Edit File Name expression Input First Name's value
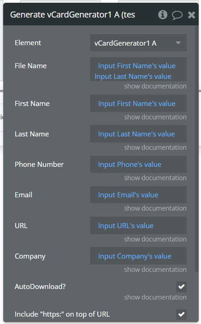The width and height of the screenshot is (201, 324). tap(137, 66)
